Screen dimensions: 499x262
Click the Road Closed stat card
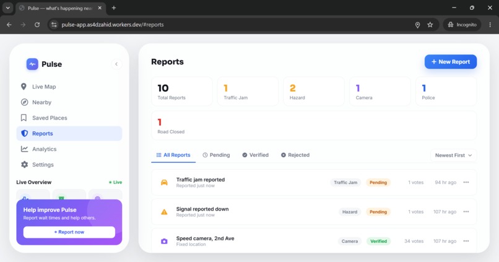tap(314, 126)
